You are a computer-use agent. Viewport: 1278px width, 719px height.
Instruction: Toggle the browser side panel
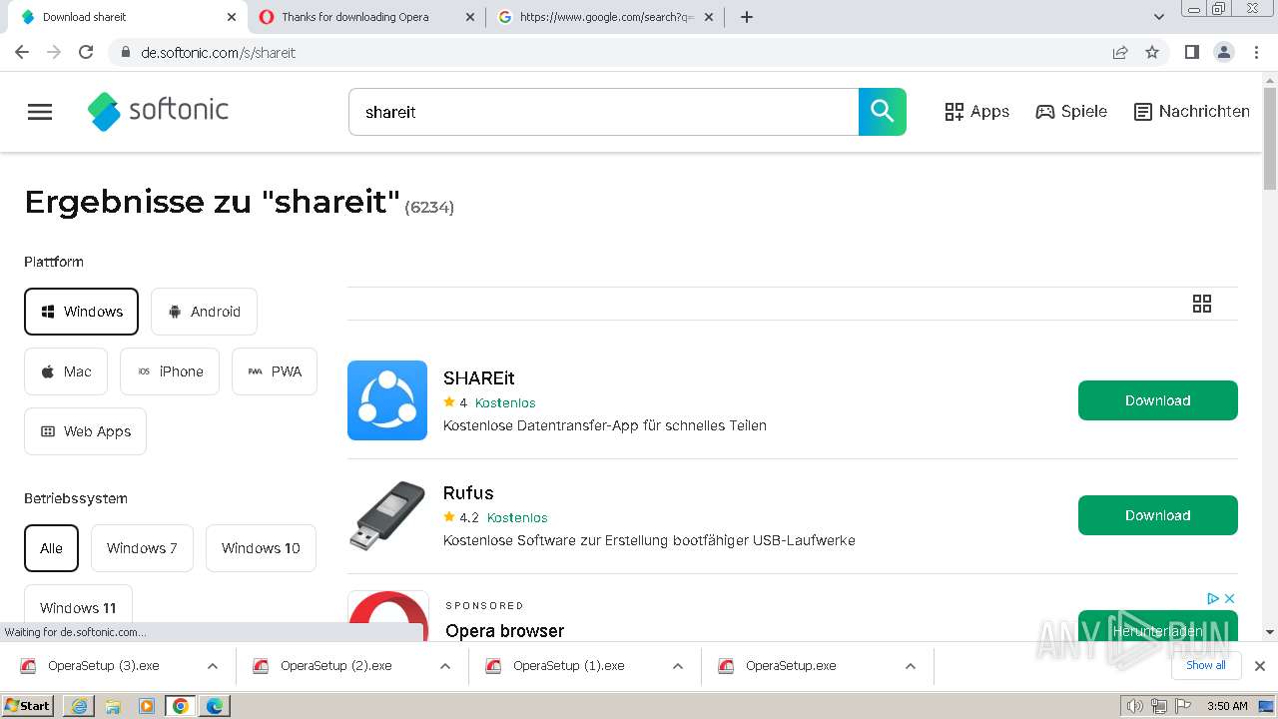1191,52
